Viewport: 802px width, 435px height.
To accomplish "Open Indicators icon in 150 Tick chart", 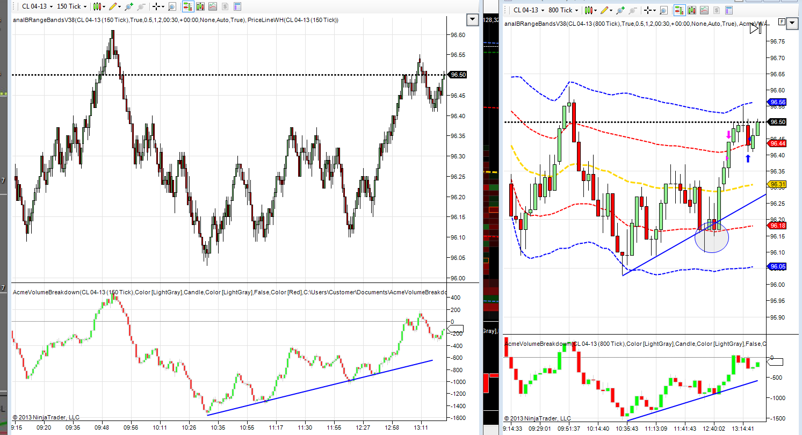I will coord(213,6).
